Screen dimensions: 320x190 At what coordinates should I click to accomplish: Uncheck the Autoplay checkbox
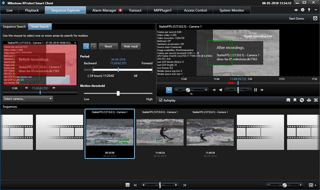(x=161, y=100)
